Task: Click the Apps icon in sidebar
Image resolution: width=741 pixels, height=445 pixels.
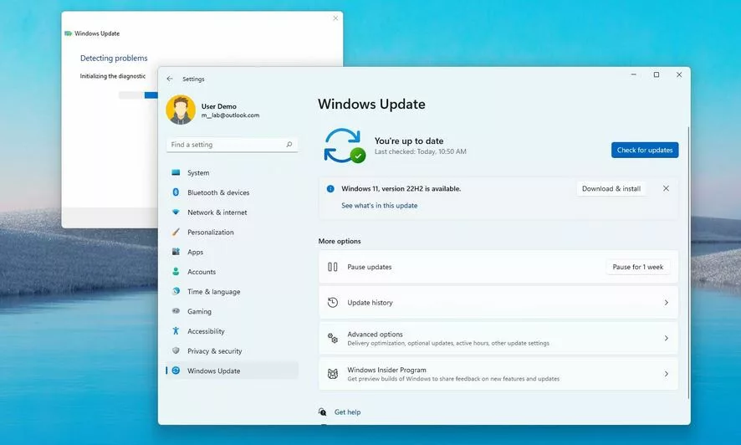Action: click(x=176, y=252)
